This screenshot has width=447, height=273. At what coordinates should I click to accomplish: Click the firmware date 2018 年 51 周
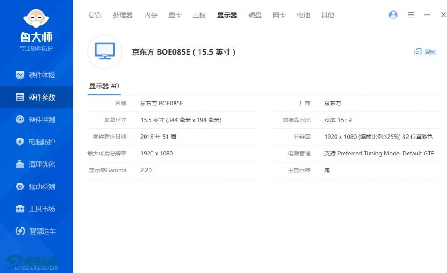pos(158,137)
